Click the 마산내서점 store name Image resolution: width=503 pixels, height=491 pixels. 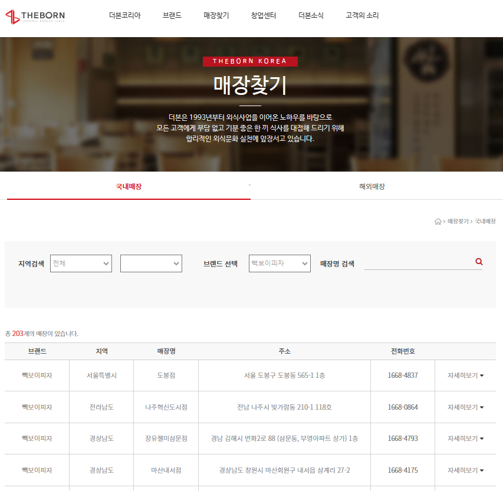coord(166,470)
